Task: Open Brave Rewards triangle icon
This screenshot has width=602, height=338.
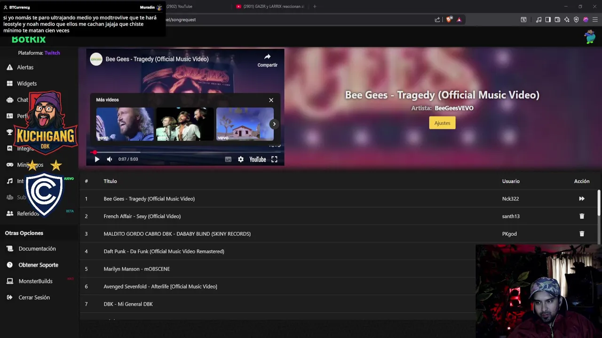Action: click(x=459, y=20)
